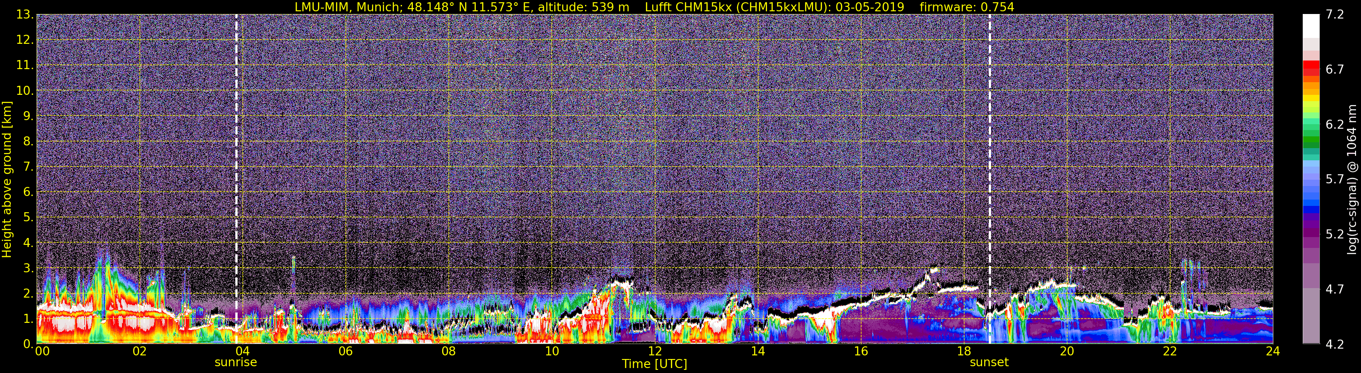Click the colorbar tick value '4.2'
This screenshot has height=373, width=1361.
pos(1335,345)
